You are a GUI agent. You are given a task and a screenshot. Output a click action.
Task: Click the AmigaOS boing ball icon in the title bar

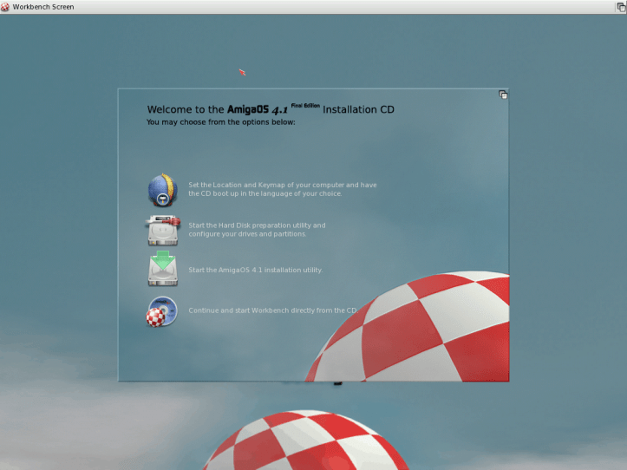tap(5, 7)
